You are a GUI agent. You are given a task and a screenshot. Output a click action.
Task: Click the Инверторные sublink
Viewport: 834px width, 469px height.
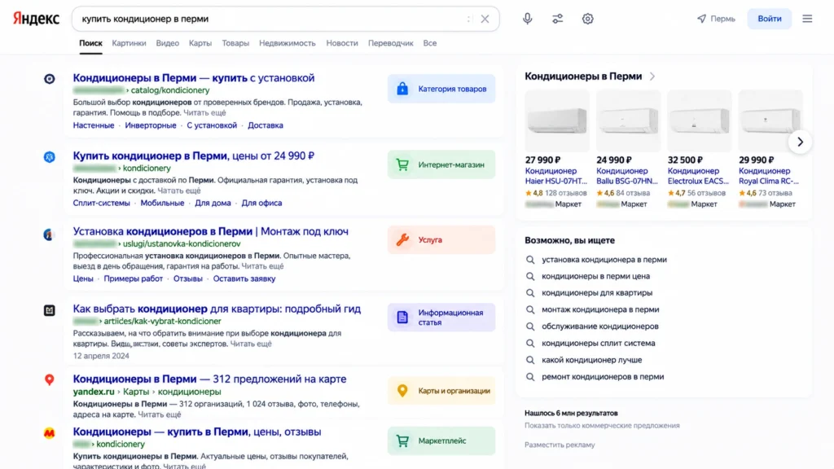(x=151, y=125)
